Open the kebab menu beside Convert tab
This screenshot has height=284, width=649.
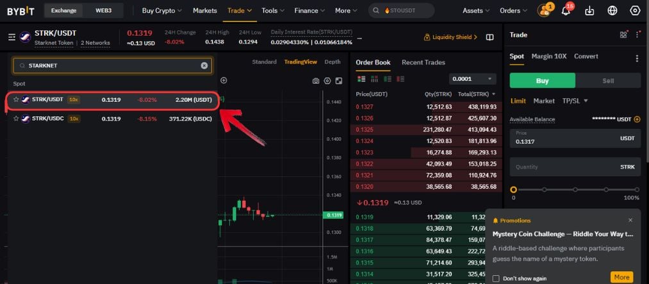coord(637,58)
